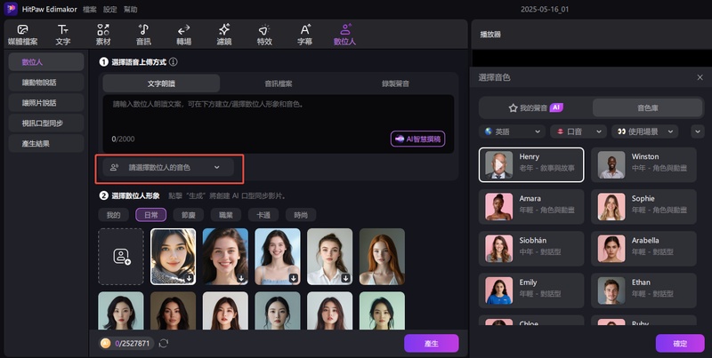Open the 字幕 subtitles tool
The height and width of the screenshot is (358, 712).
[304, 35]
